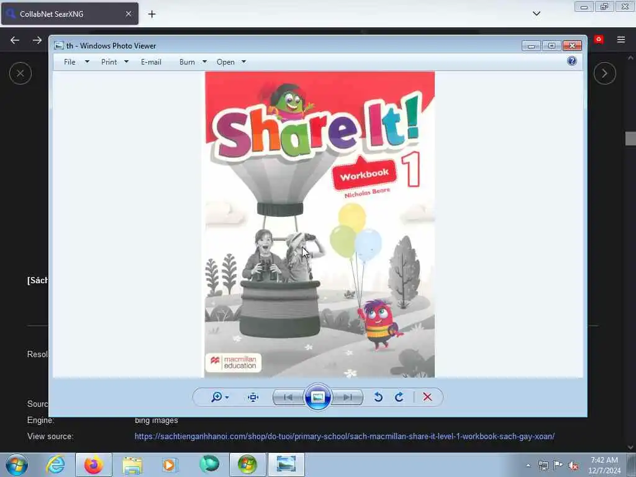Click the Photo Viewer title bar icon

point(59,46)
